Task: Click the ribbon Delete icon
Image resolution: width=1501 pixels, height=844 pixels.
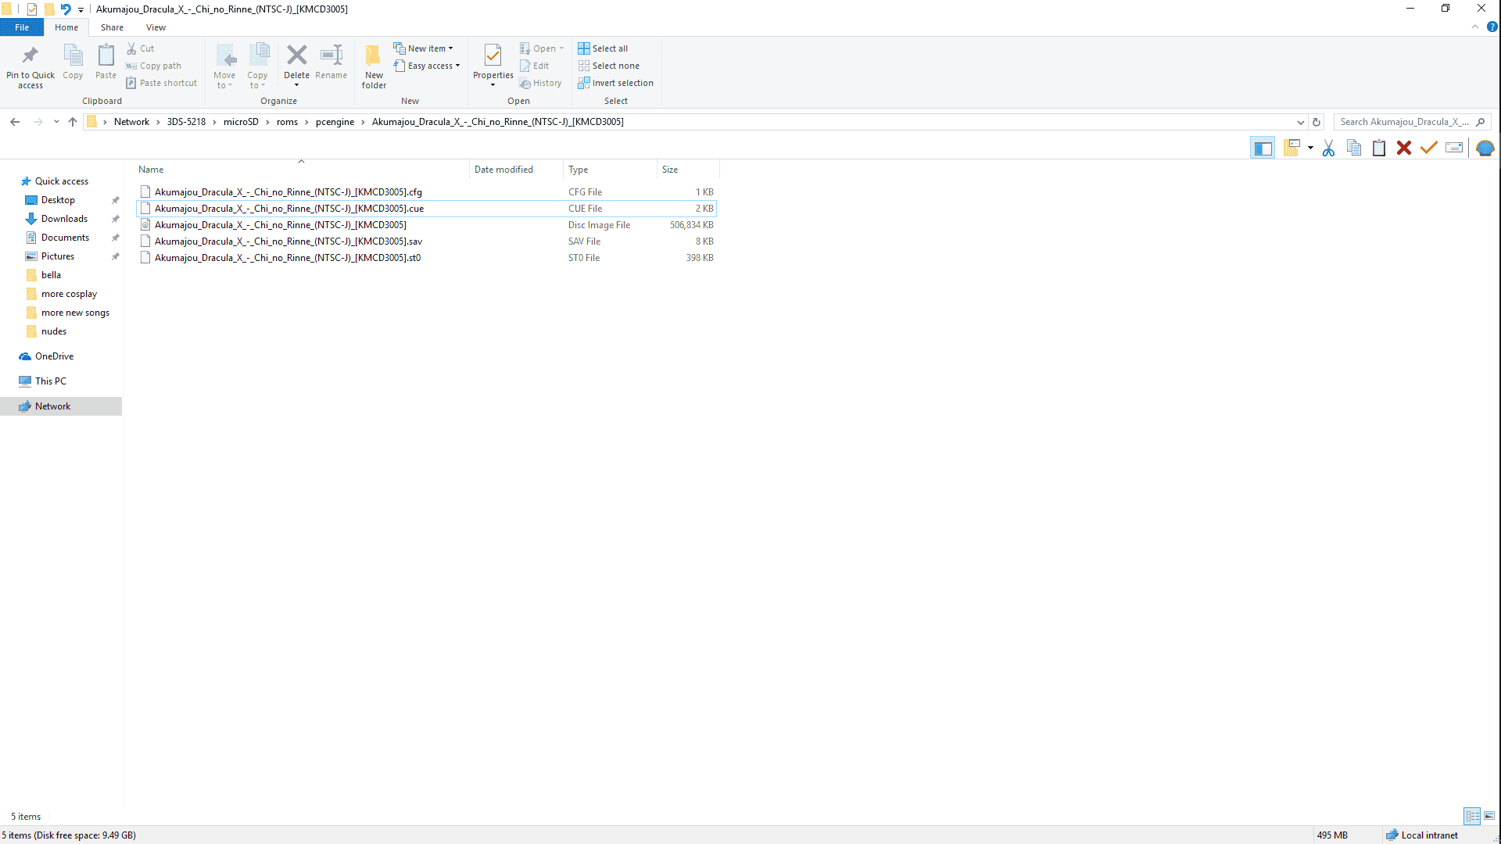Action: click(x=296, y=55)
